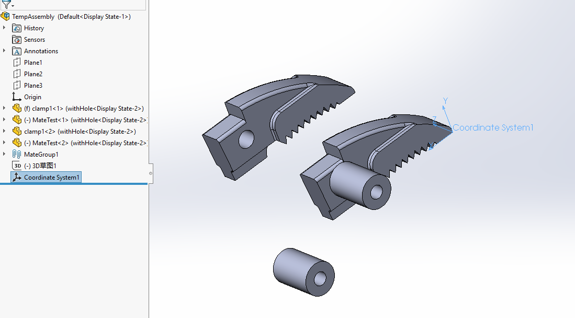Expand the MateTest<2> component

pos(4,143)
